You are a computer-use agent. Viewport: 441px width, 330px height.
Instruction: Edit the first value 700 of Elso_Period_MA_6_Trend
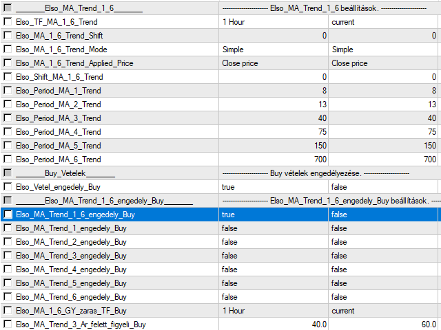point(274,159)
